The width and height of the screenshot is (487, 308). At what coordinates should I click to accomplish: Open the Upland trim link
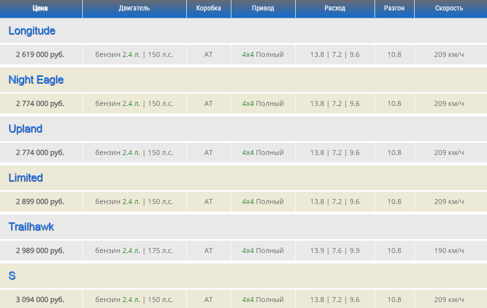click(25, 129)
